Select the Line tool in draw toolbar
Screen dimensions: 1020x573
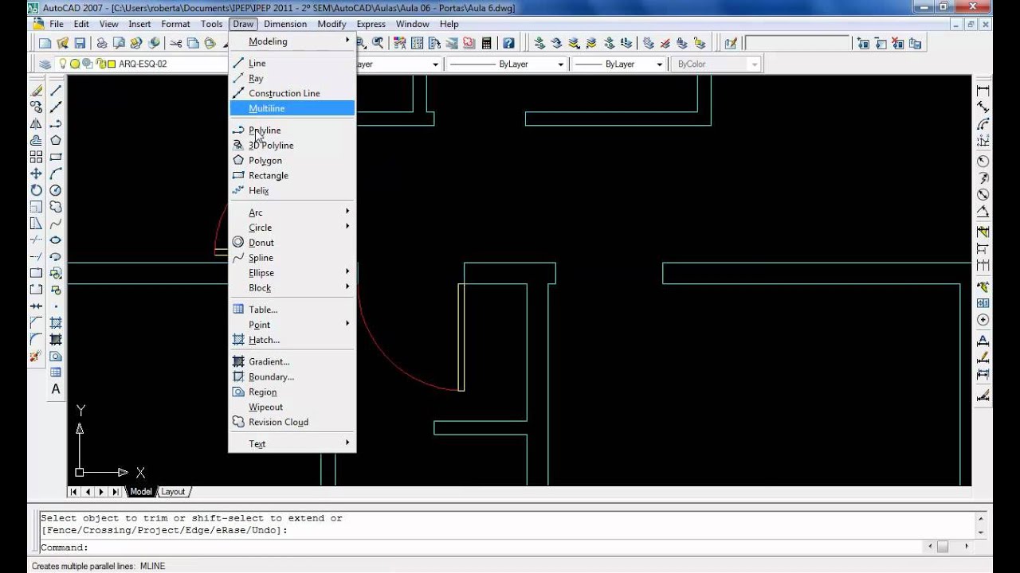pyautogui.click(x=56, y=91)
